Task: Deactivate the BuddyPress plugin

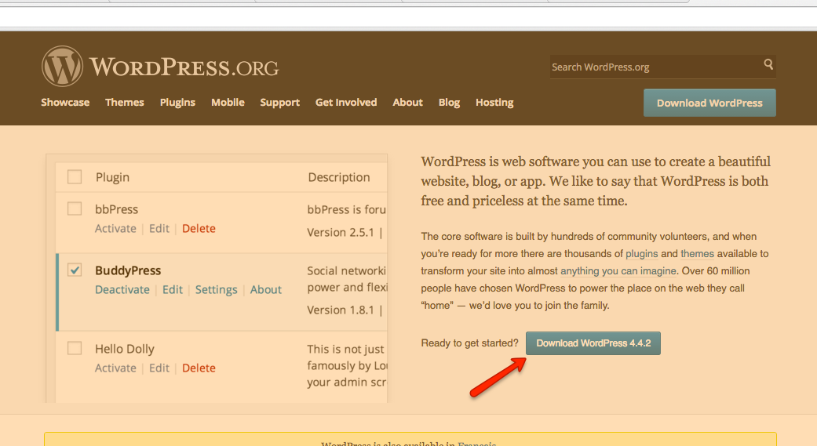Action: [x=122, y=290]
